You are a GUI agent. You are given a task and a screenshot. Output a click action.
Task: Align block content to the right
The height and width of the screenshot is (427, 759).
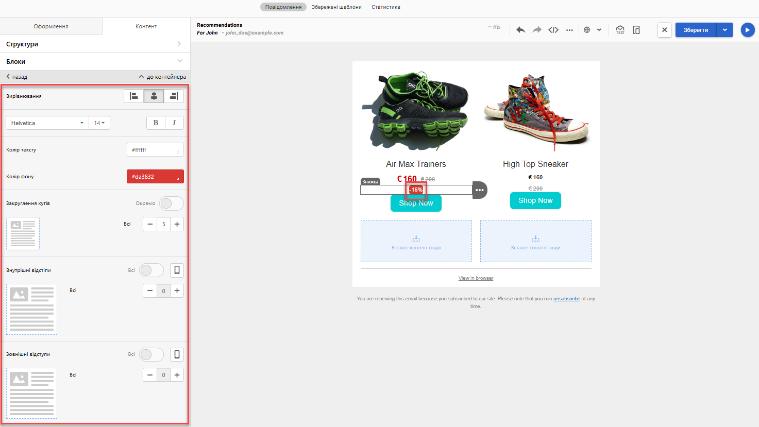click(174, 96)
